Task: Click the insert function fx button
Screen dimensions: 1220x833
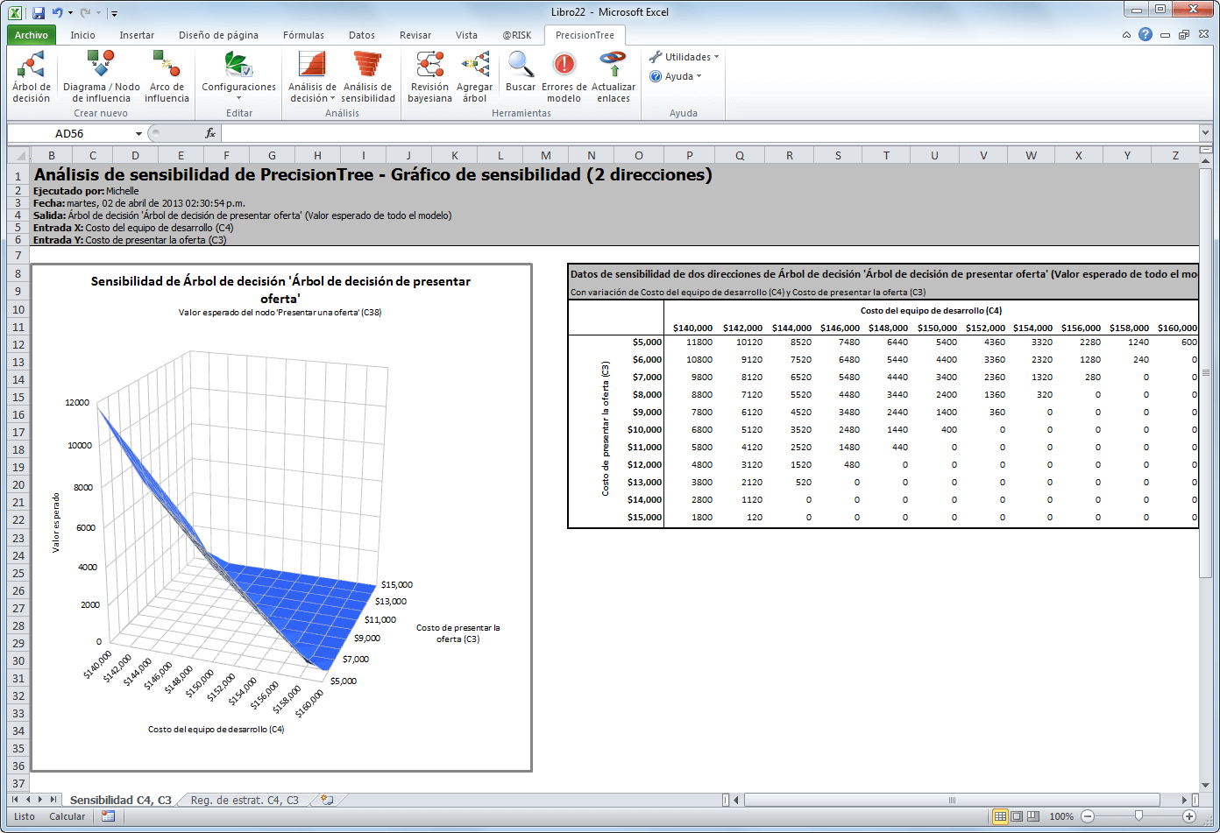Action: tap(210, 133)
